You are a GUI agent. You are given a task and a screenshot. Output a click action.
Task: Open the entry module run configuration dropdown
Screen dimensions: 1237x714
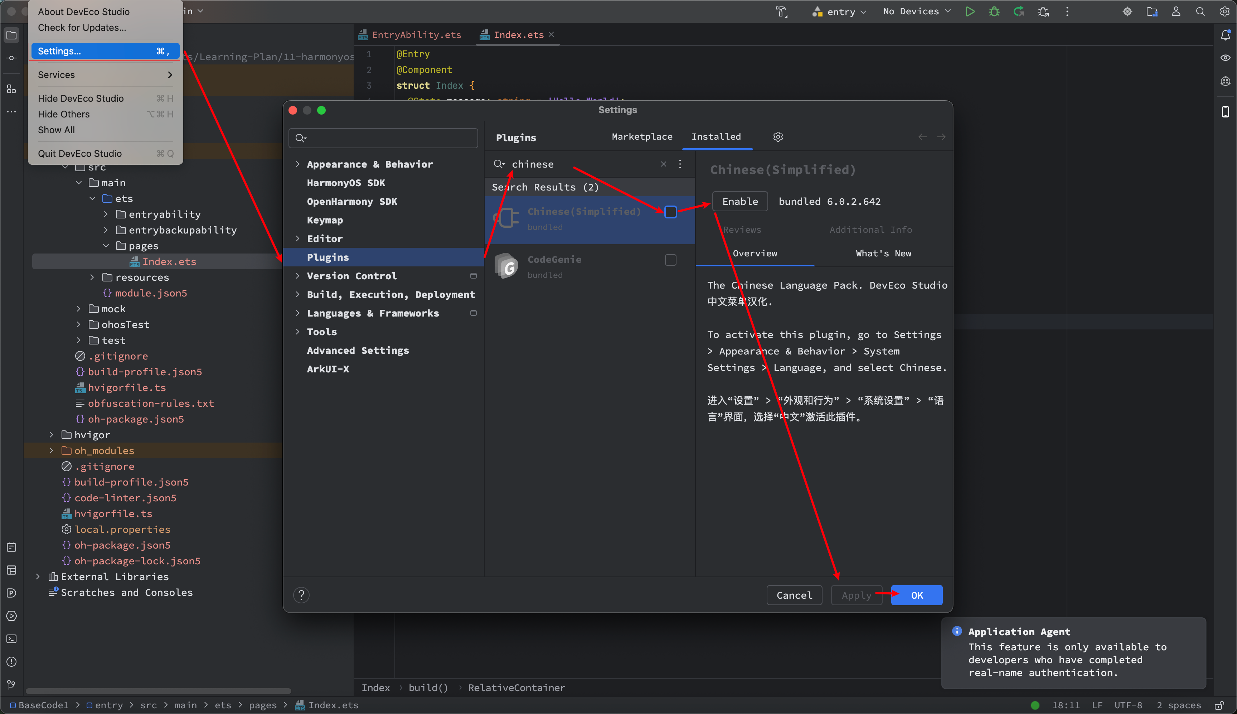tap(840, 12)
